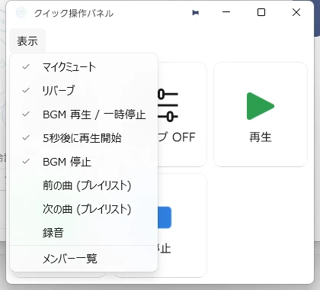Open the 表示 menu

(x=27, y=41)
